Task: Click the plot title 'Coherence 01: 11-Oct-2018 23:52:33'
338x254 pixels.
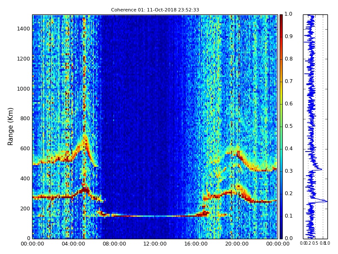Action: coord(155,10)
